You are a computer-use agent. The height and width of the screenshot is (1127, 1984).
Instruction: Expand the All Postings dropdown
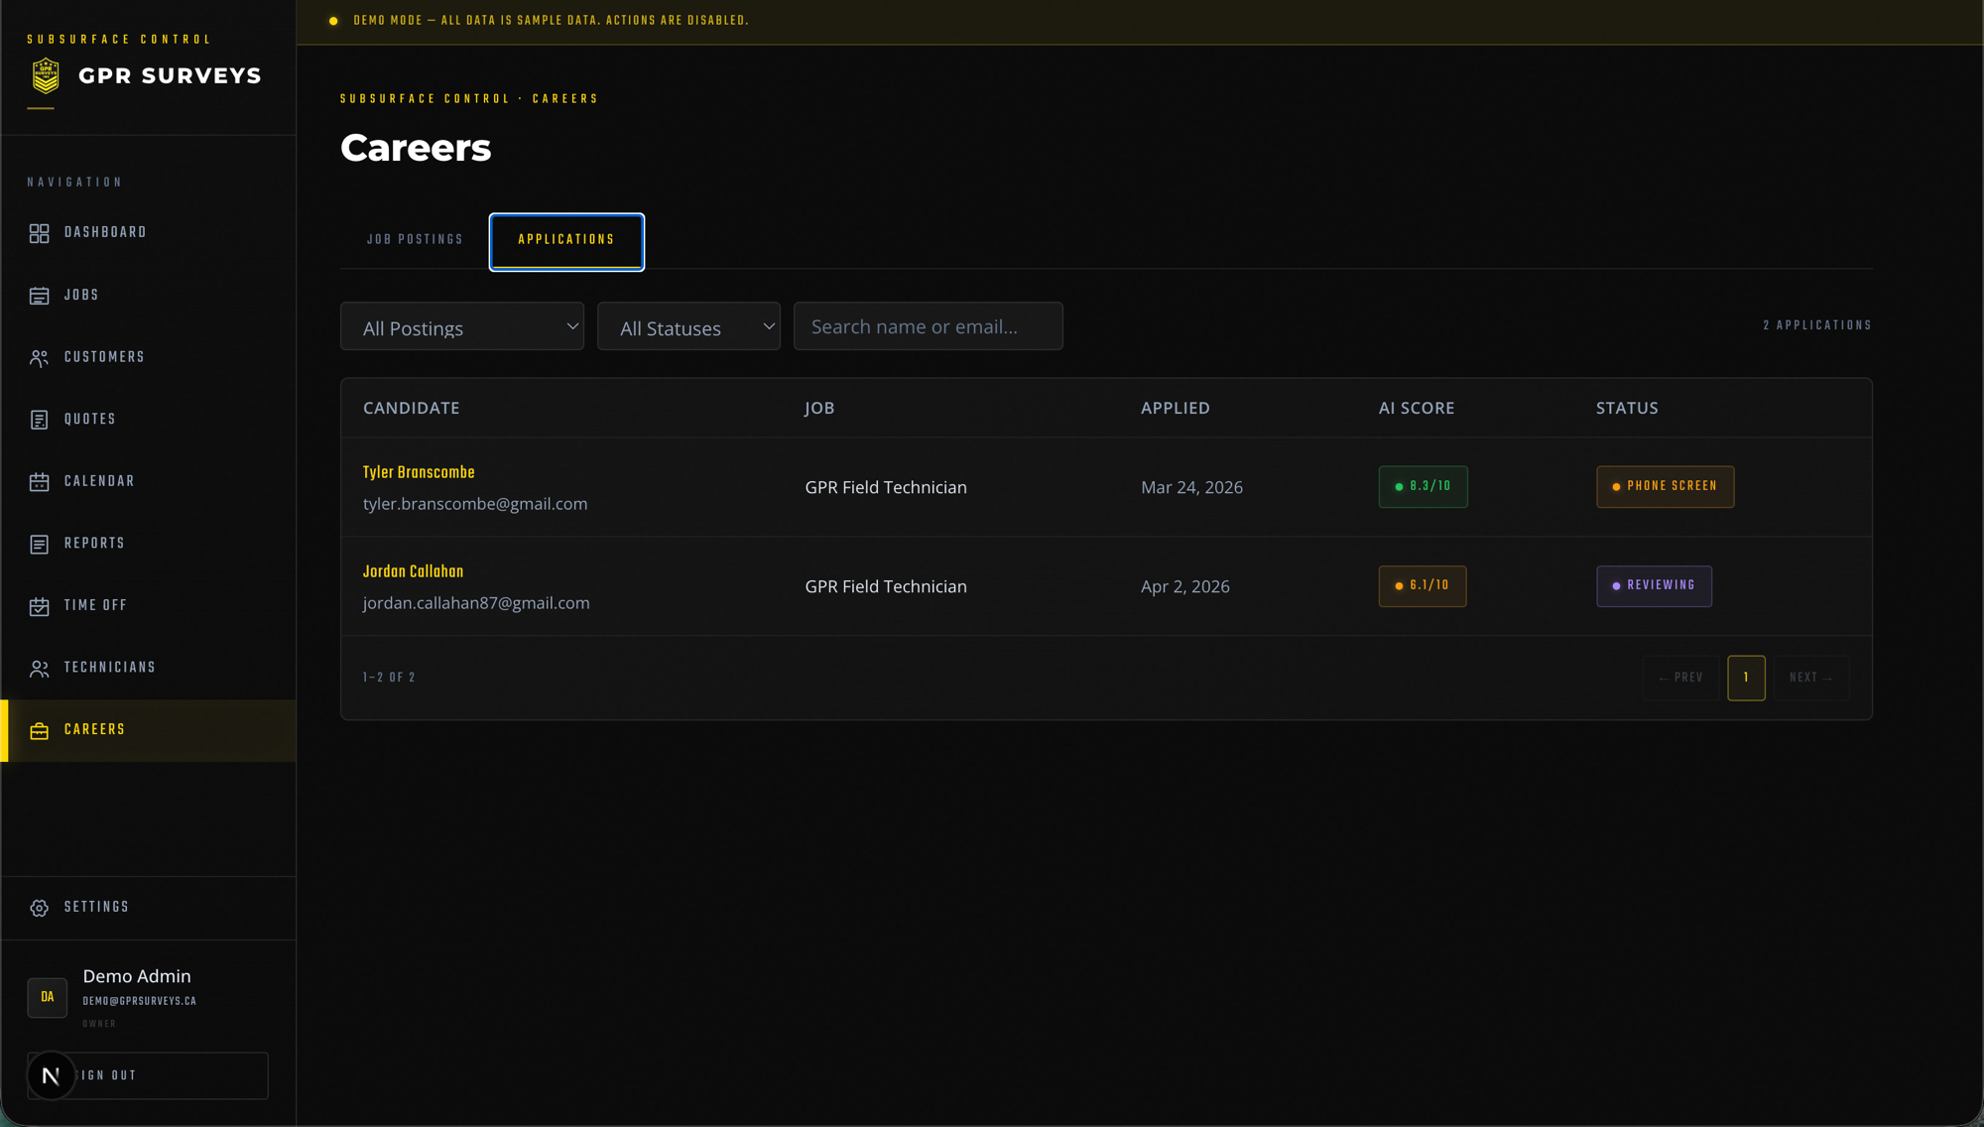462,326
